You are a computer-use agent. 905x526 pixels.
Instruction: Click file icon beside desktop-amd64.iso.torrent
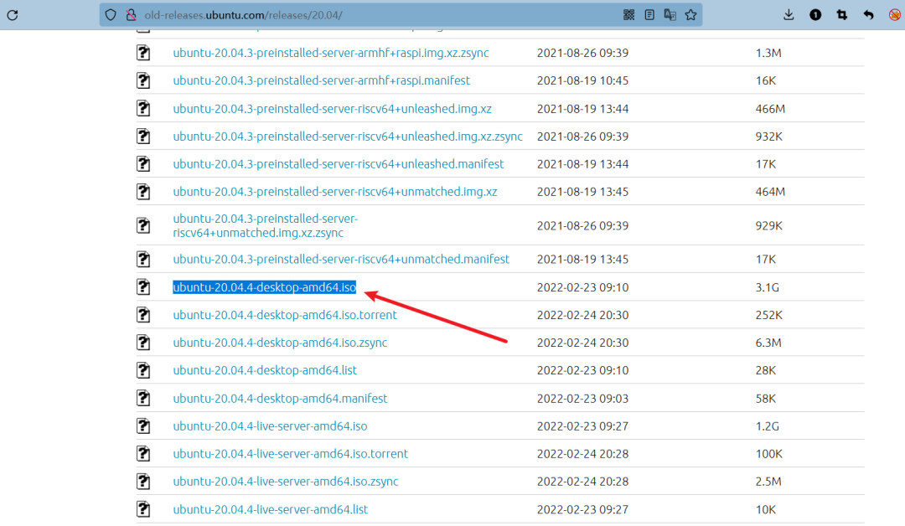[143, 314]
